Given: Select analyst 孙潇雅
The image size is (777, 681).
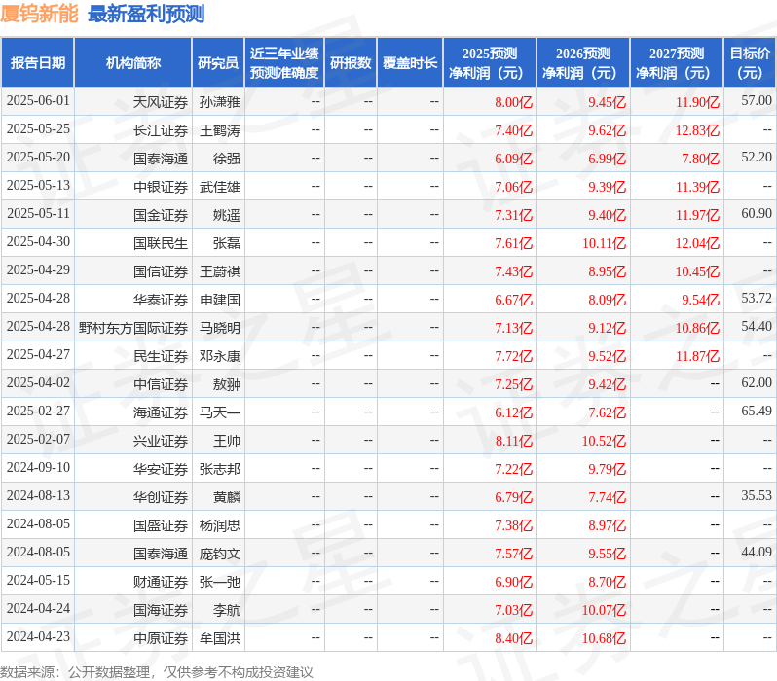Looking at the screenshot, I should 220,102.
